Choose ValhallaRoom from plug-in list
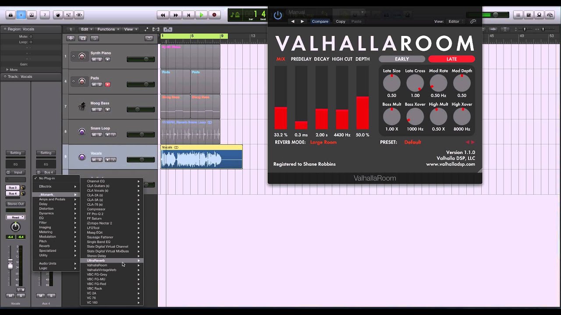Screen dimensions: 561x315 click(x=112, y=265)
